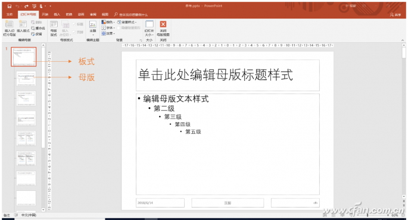
Task: Click the Undo arrow in quick access toolbar
Action: (17, 6)
